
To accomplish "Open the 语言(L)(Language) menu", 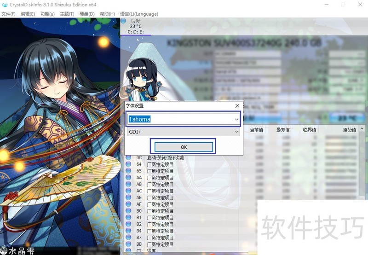I will click(x=139, y=14).
